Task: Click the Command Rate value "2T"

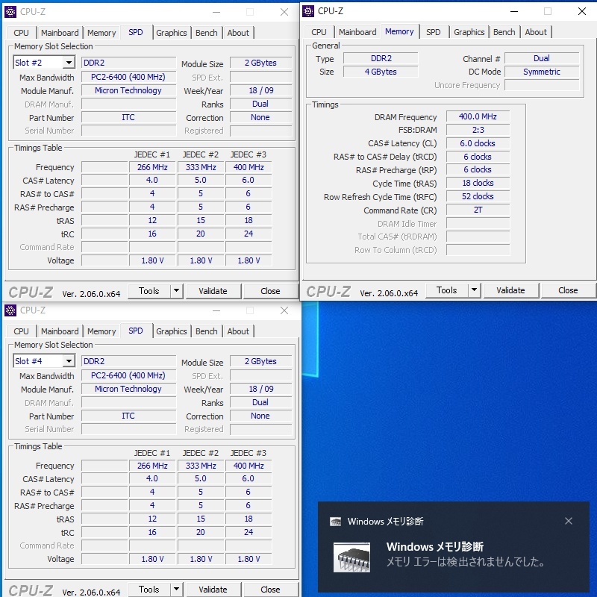Action: (478, 210)
